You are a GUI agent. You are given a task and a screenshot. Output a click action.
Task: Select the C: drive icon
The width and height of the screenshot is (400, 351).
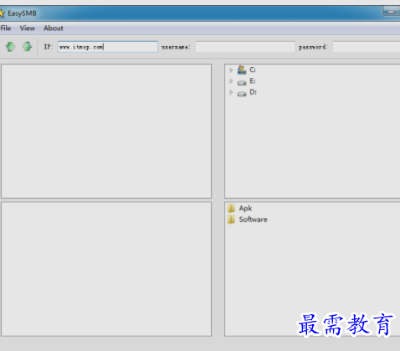coord(242,70)
